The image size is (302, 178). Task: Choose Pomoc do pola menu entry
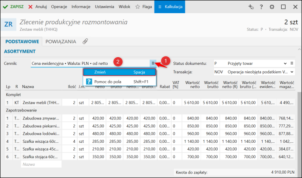point(119,82)
